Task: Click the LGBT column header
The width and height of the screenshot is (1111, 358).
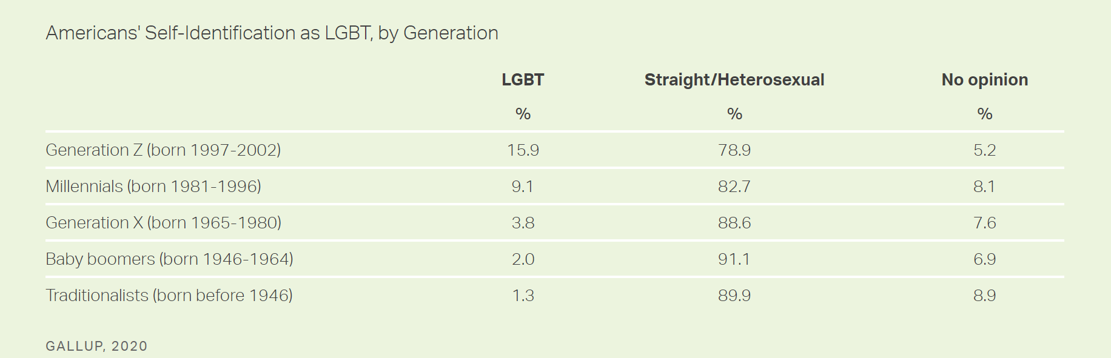Action: click(x=523, y=79)
